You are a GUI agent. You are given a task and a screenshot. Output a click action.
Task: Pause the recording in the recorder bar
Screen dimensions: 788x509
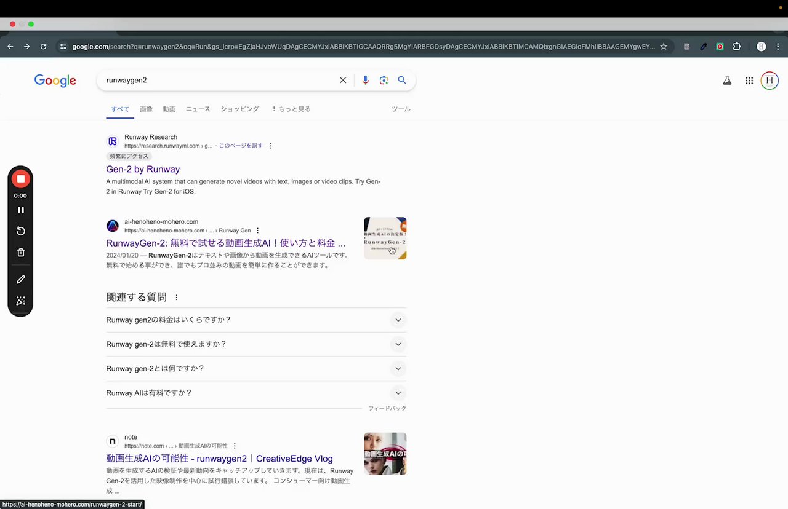[20, 210]
